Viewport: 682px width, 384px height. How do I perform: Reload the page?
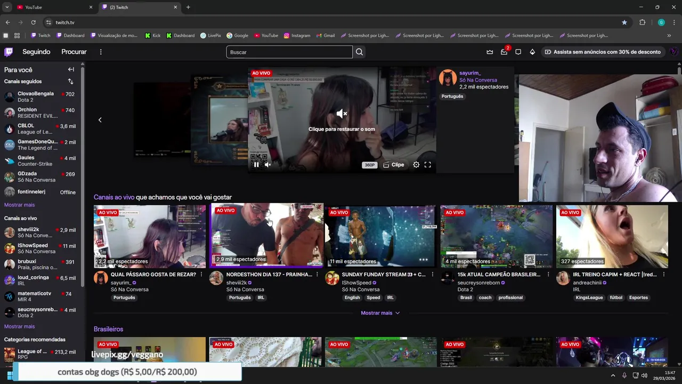click(x=33, y=22)
